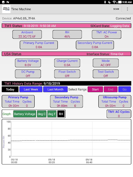The height and width of the screenshot is (177, 133).
Task: Switch history range to Last Month
Action: [x=55, y=89]
